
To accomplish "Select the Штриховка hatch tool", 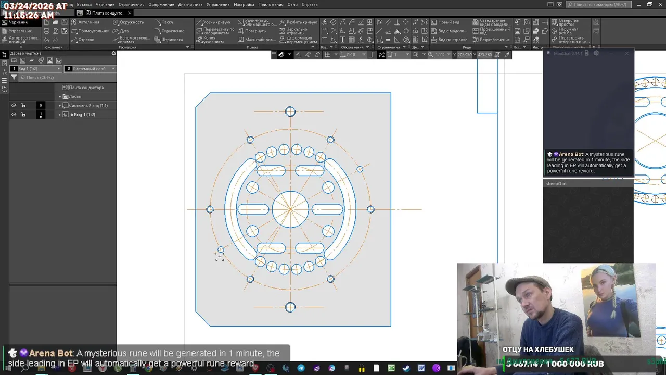I will [168, 40].
